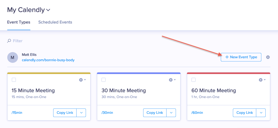This screenshot has height=128, width=278.
Task: Open the 60 Minute Meeting gear menu
Action: (x=262, y=80)
